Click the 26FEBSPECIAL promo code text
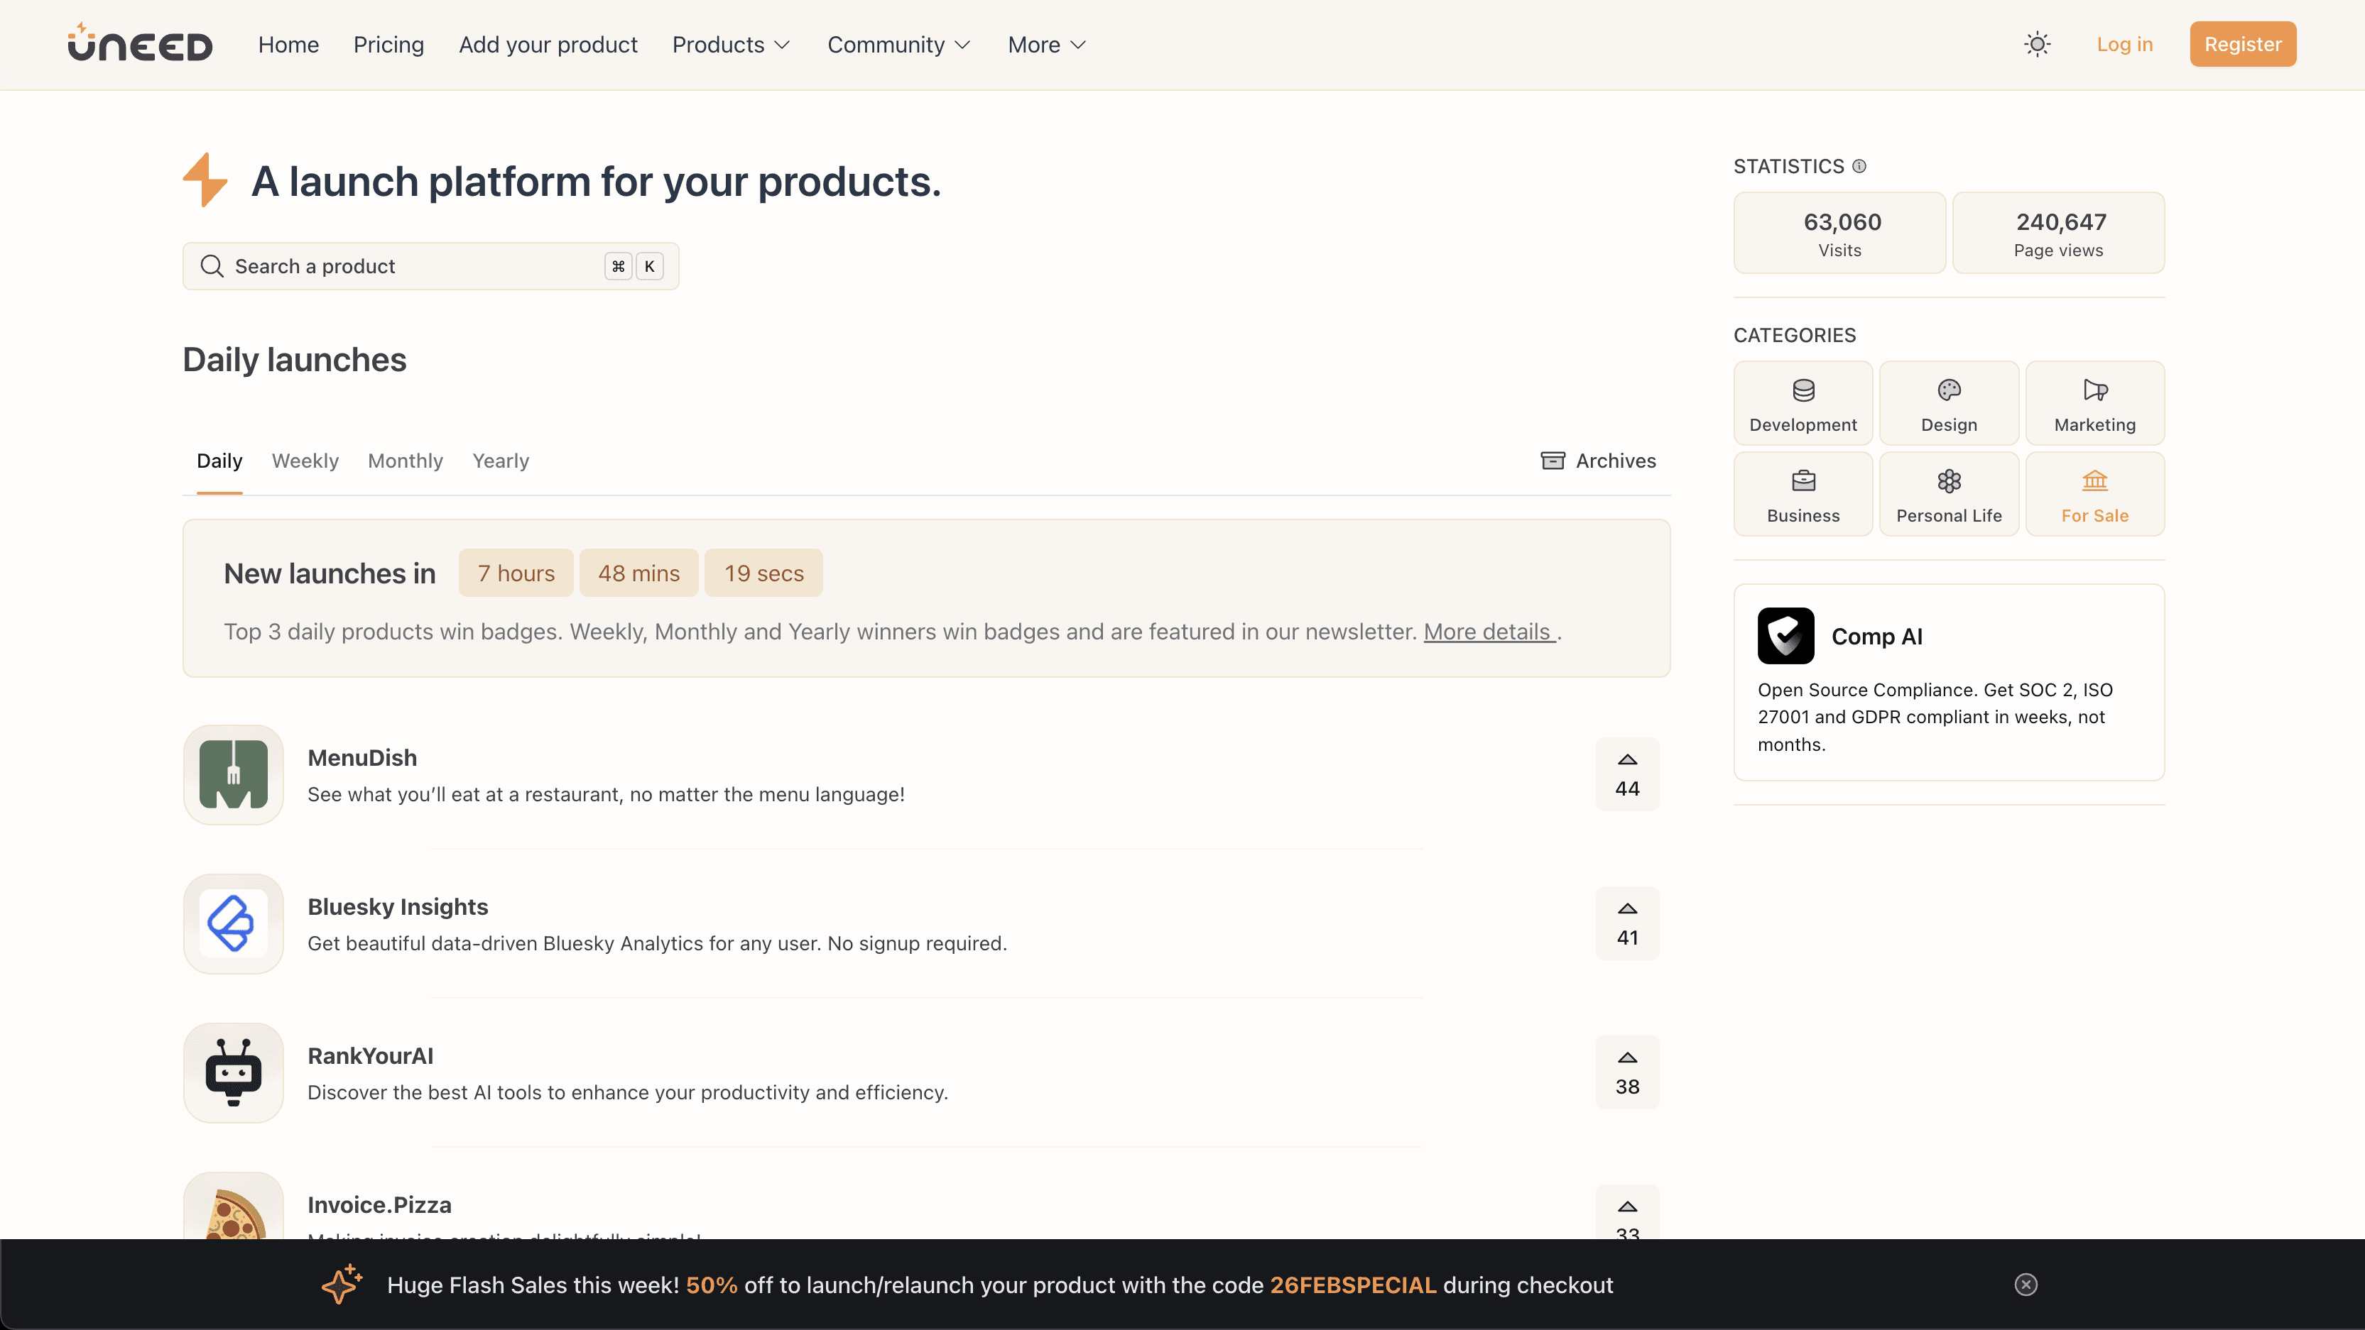Image resolution: width=2365 pixels, height=1330 pixels. pos(1353,1285)
